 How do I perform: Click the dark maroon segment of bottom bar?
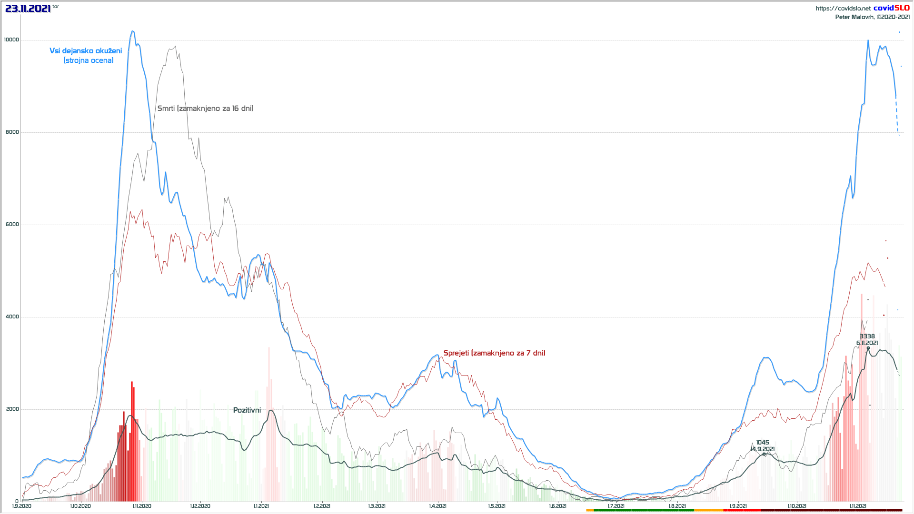tap(831, 510)
